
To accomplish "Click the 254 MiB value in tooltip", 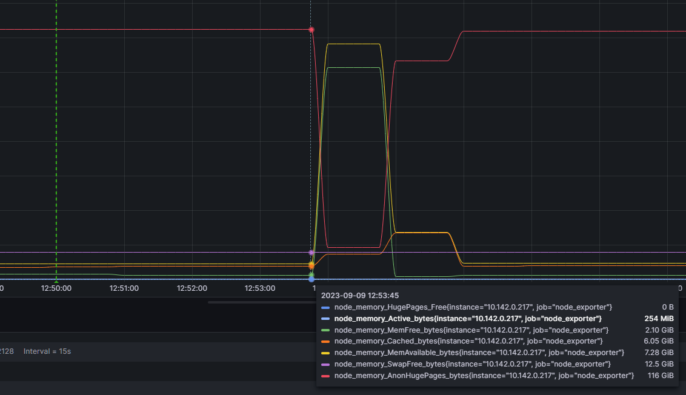I will [659, 319].
